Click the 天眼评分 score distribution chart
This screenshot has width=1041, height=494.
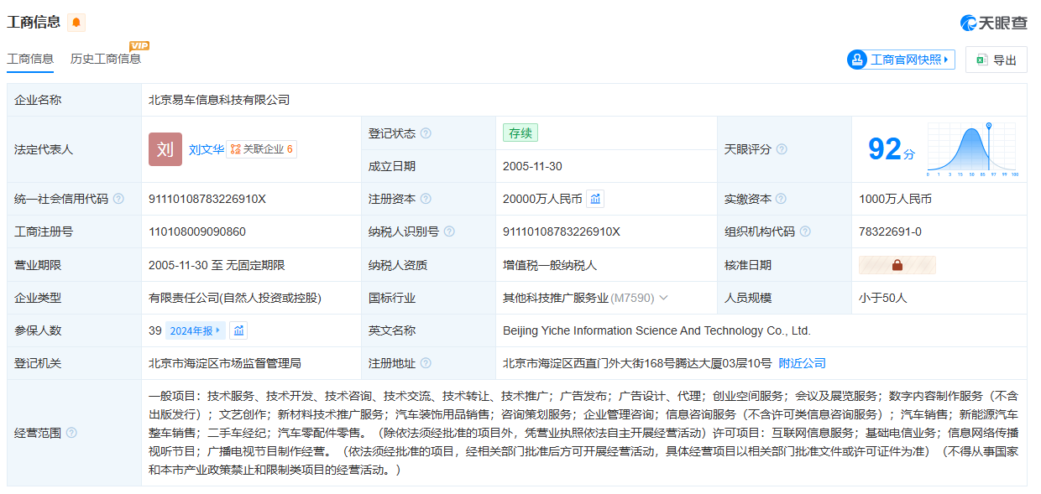pos(972,149)
